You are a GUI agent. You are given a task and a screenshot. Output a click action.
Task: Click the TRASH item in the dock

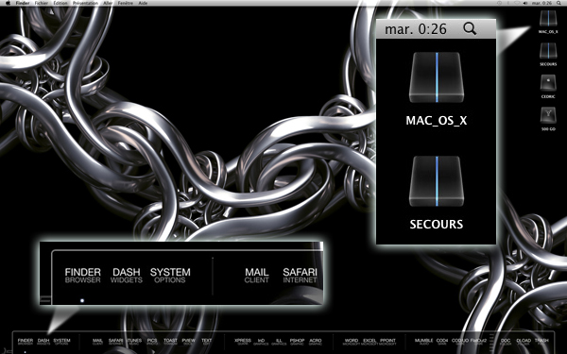point(541,342)
